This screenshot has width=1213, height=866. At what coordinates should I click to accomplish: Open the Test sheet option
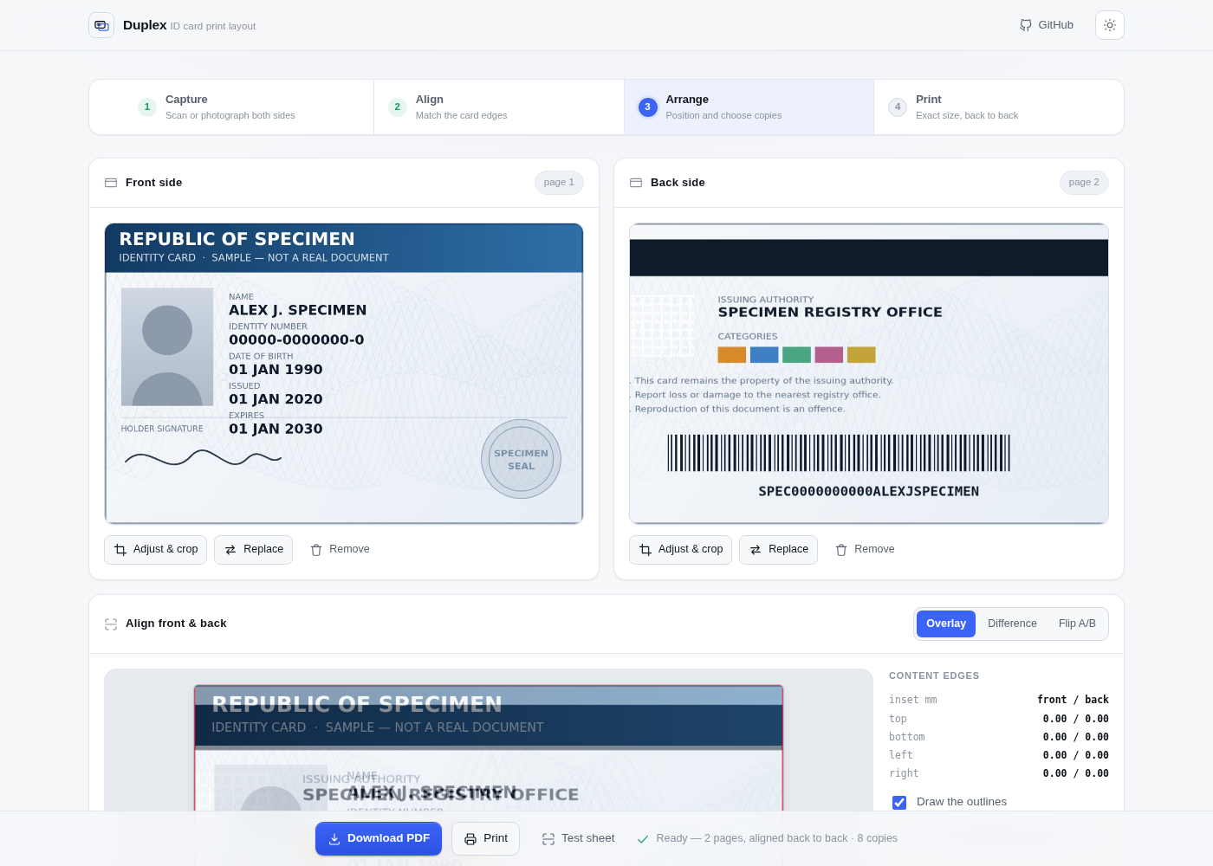578,838
